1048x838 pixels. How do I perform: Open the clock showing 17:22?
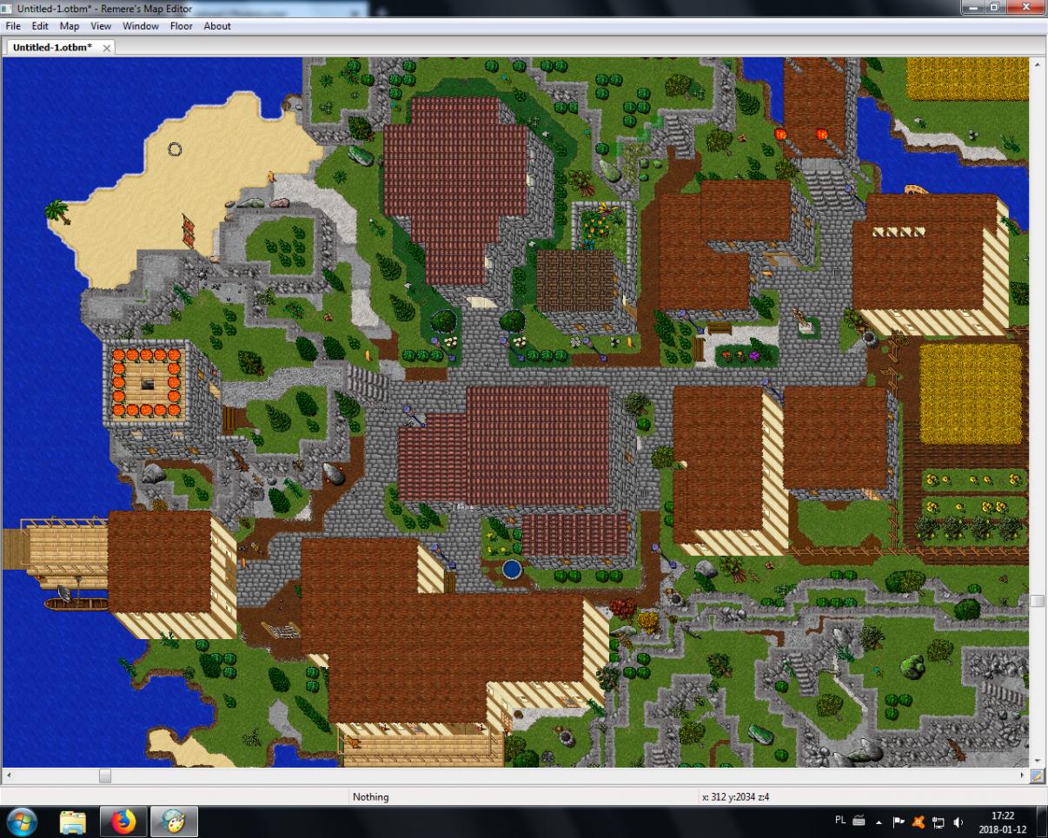tap(1002, 822)
